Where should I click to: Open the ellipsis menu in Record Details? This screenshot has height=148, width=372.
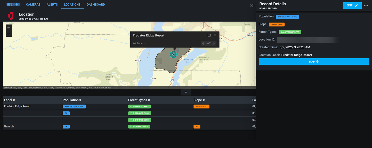tap(366, 5)
